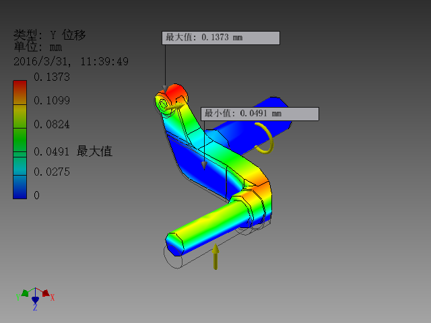This screenshot has height=323, width=431.
Task: Click the green band of color bar
Action: tap(20, 140)
